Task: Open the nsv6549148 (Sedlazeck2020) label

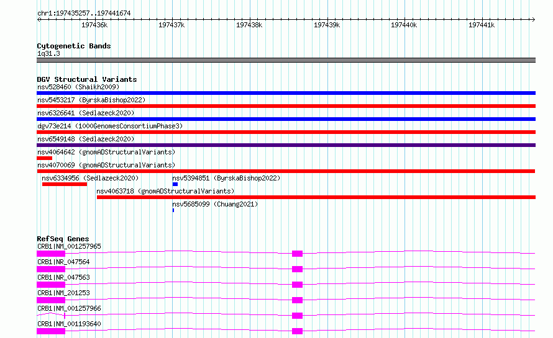Action: click(x=86, y=139)
